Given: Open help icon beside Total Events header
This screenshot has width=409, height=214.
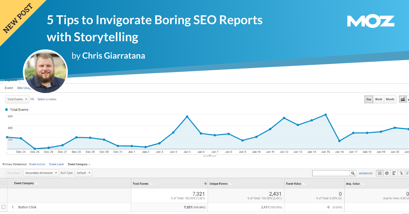Looking at the screenshot, I should pyautogui.click(x=151, y=184).
